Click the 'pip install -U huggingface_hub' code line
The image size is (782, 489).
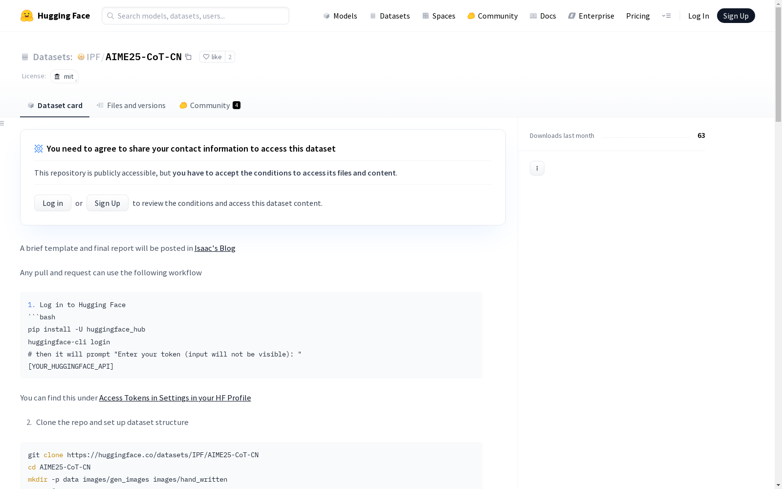[87, 330]
